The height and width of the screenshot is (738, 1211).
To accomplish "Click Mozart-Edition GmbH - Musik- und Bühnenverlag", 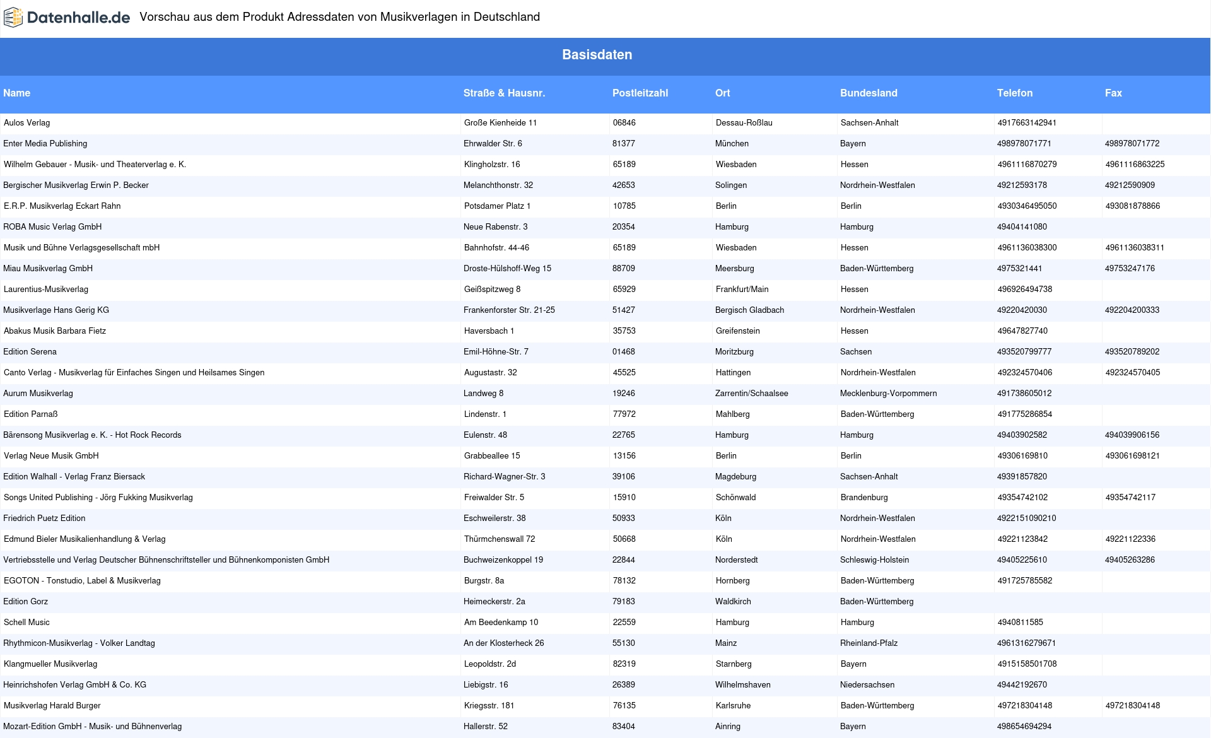I will click(92, 727).
